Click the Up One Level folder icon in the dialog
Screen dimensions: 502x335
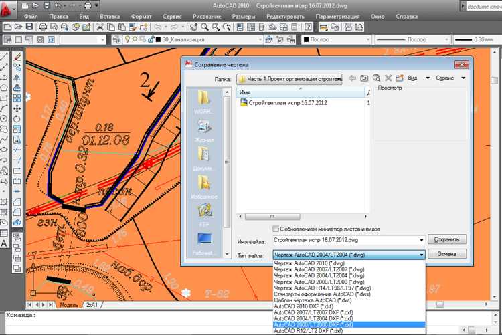[x=364, y=78]
